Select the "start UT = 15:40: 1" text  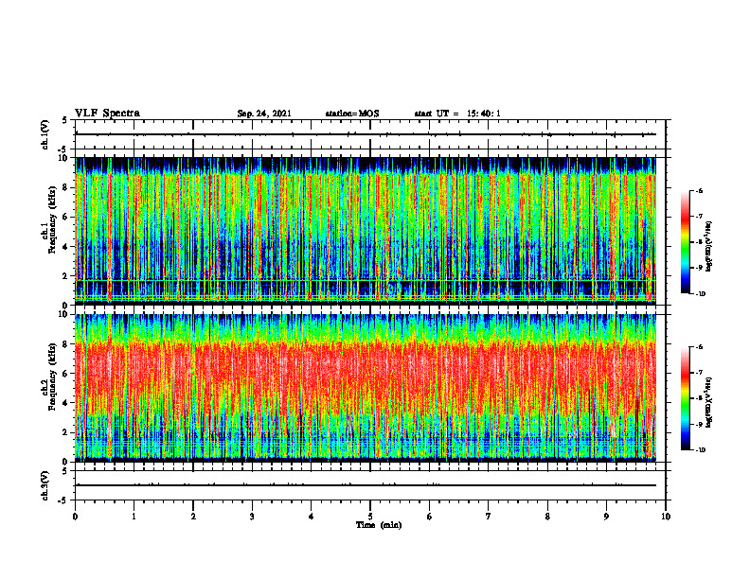pos(457,114)
